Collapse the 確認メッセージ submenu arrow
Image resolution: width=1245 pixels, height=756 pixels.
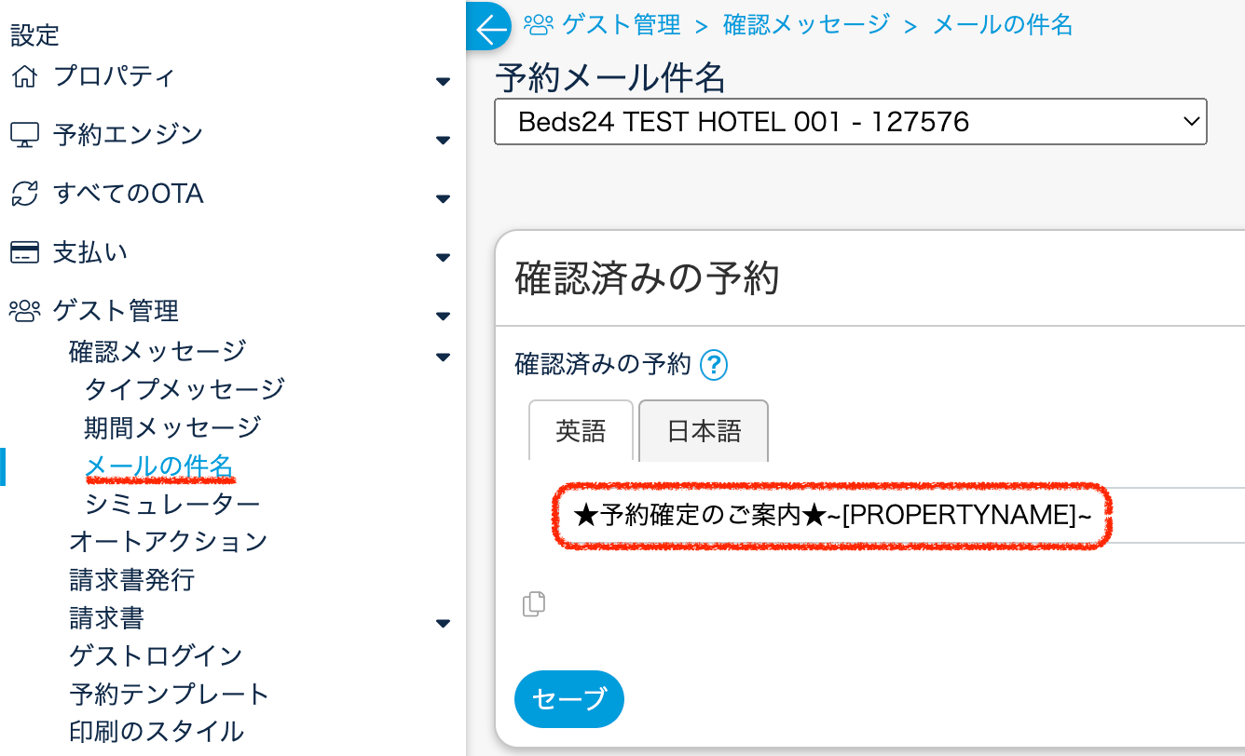[443, 356]
